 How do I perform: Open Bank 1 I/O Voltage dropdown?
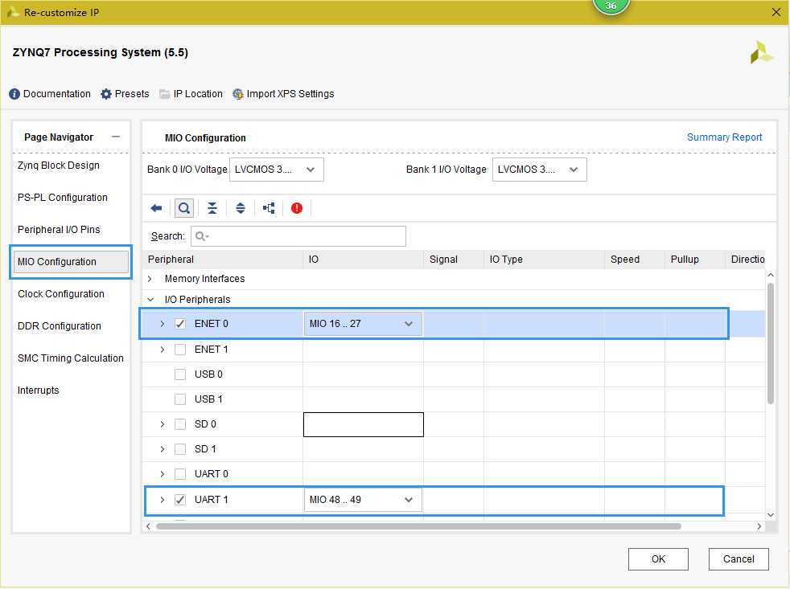click(x=540, y=170)
